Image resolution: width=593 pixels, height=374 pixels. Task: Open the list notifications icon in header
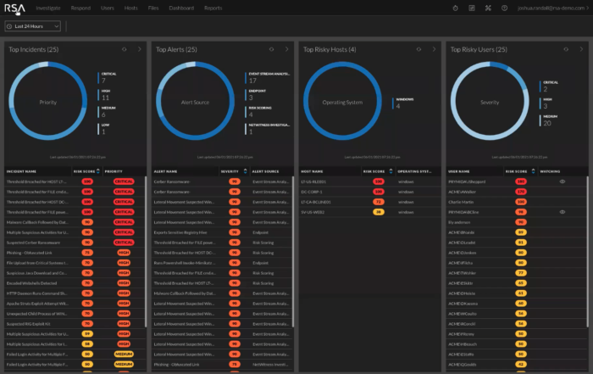point(472,8)
